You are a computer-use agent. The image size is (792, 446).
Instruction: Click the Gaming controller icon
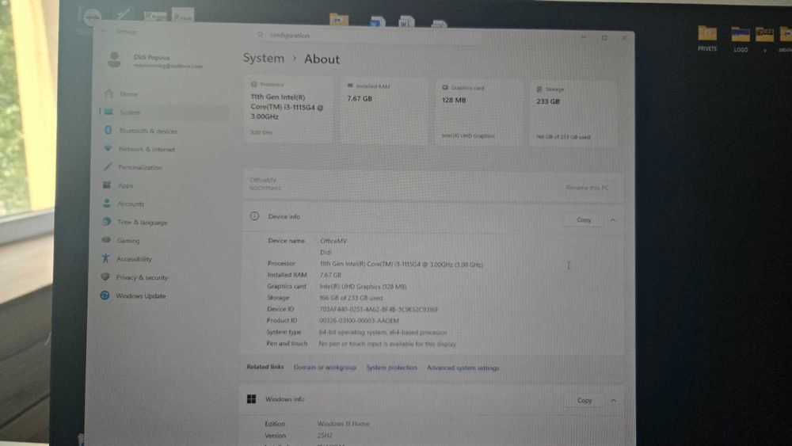[x=106, y=240]
